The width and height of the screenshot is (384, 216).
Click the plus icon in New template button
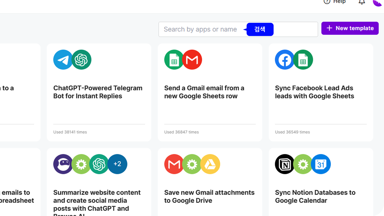pos(329,28)
